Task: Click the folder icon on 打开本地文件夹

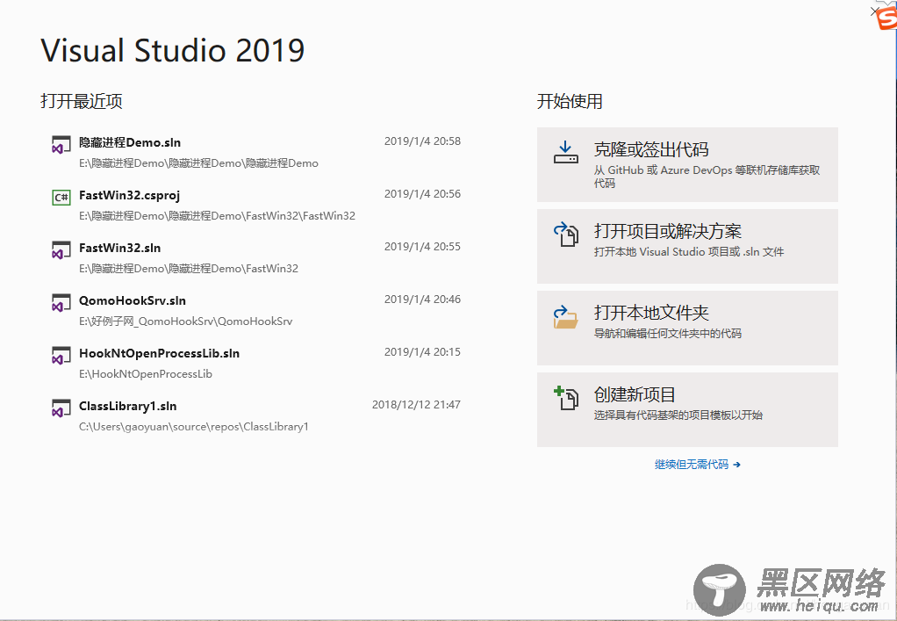Action: coord(565,316)
